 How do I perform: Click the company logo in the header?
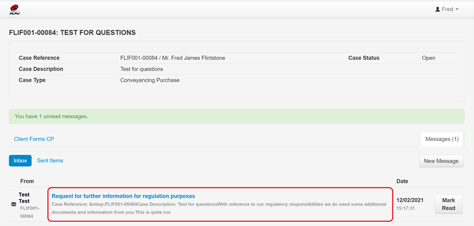[15, 9]
